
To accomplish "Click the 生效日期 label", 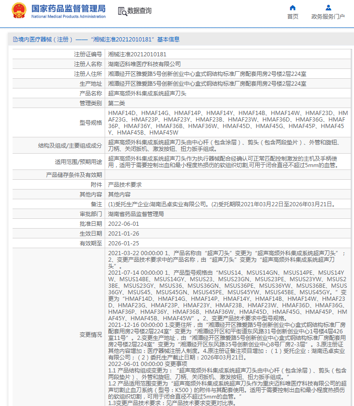I will (91, 234).
